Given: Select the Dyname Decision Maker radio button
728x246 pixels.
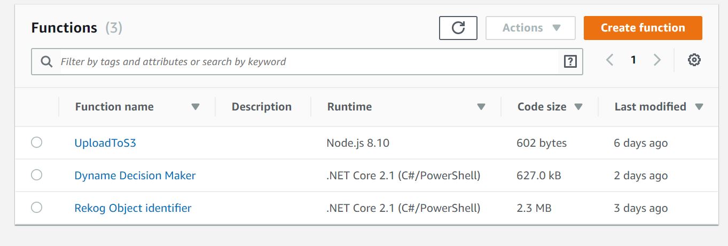Looking at the screenshot, I should (x=36, y=175).
